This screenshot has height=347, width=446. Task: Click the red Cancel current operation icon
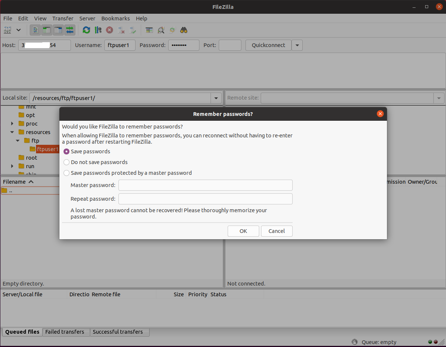(110, 30)
